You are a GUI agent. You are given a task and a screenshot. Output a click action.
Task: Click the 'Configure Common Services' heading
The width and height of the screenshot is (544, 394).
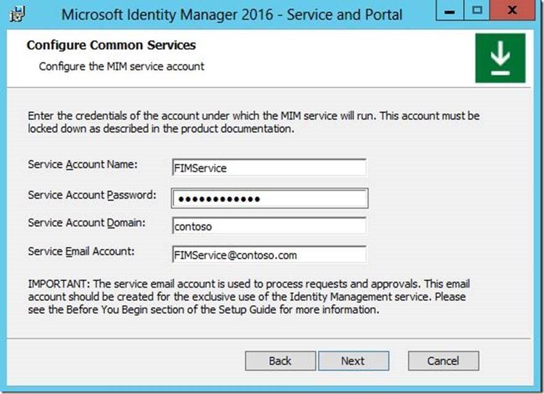click(111, 45)
